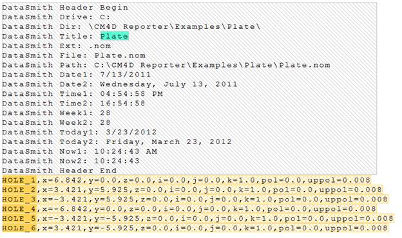402x238 pixels.
Task: Click the highlighted Plate title text
Action: [x=114, y=36]
